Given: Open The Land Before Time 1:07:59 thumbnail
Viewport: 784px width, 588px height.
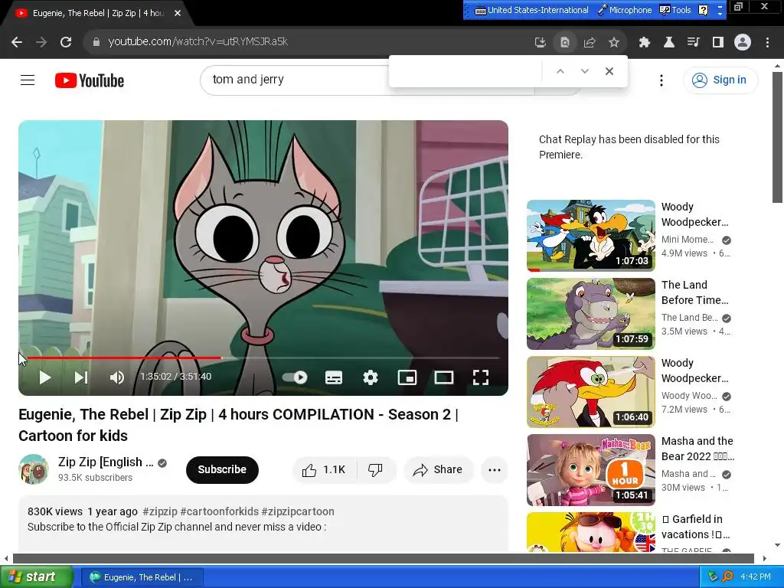Looking at the screenshot, I should point(591,313).
